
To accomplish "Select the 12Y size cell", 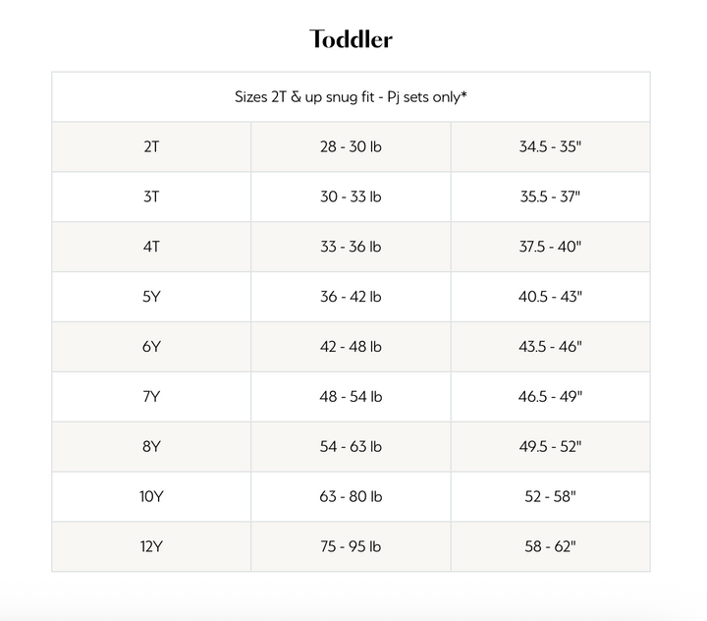I will pos(151,547).
